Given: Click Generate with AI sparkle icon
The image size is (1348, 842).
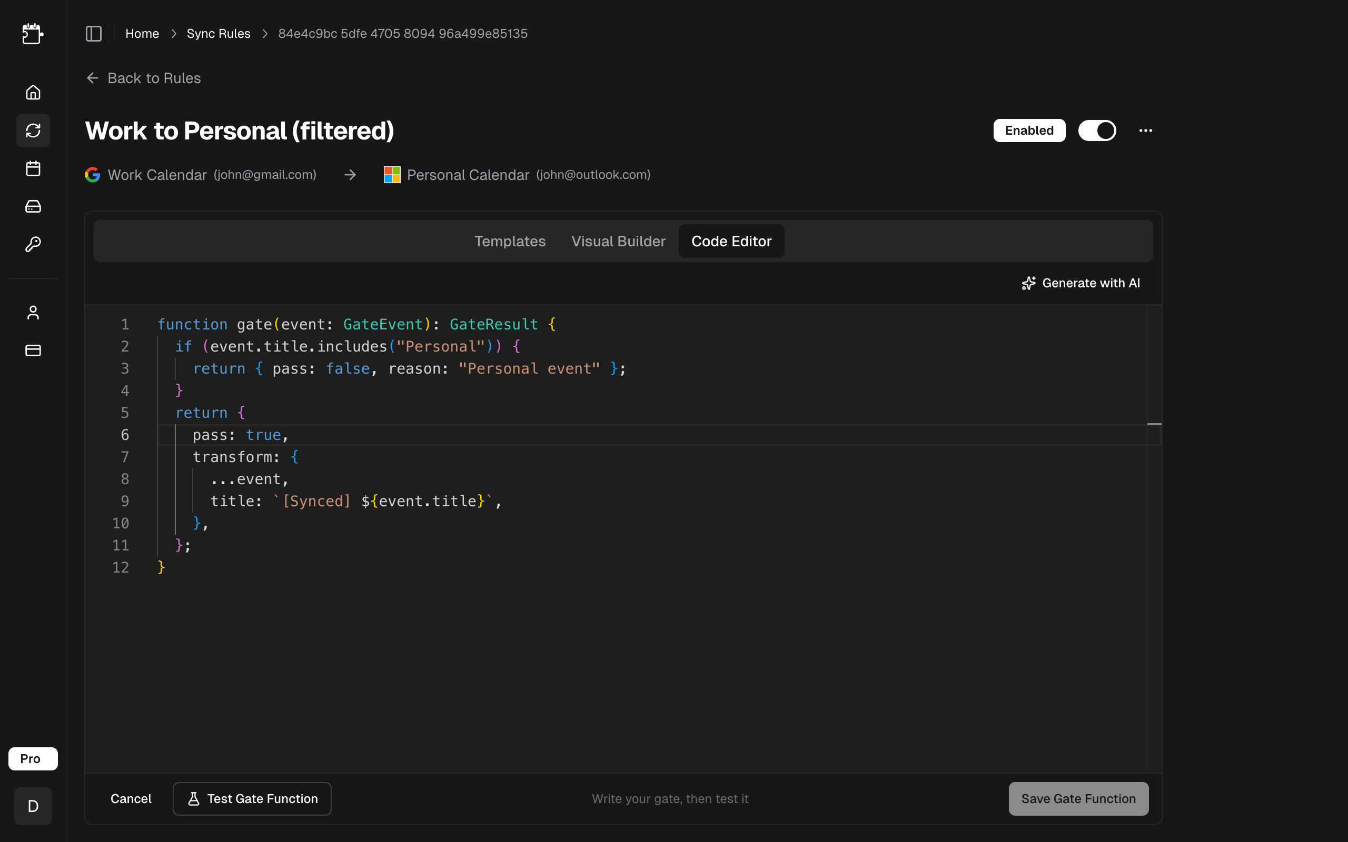Looking at the screenshot, I should coord(1029,283).
